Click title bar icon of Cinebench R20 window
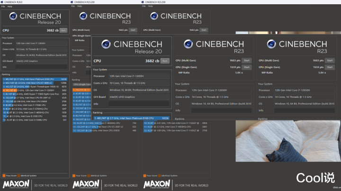The height and width of the screenshot is (191, 341). click(2, 2)
